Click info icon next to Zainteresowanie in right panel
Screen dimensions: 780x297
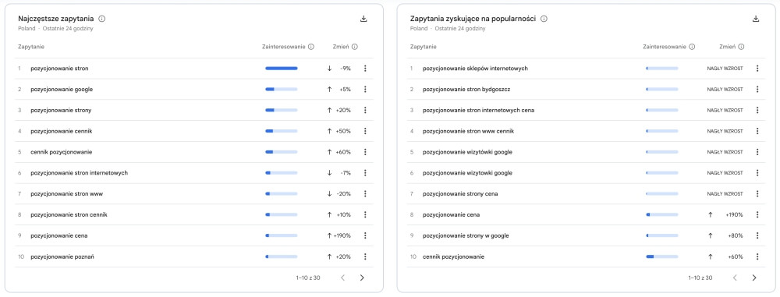pos(691,47)
